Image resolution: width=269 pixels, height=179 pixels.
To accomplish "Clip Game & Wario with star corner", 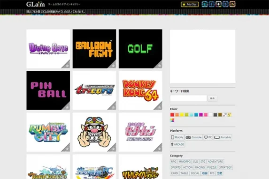I will tap(113, 149).
